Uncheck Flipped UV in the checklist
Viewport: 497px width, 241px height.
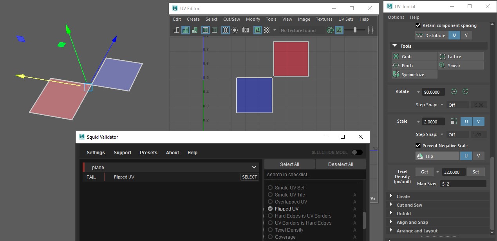[x=270, y=209]
